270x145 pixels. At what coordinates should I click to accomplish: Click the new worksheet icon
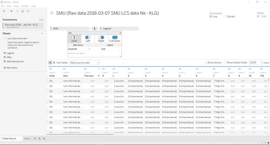click(35, 139)
